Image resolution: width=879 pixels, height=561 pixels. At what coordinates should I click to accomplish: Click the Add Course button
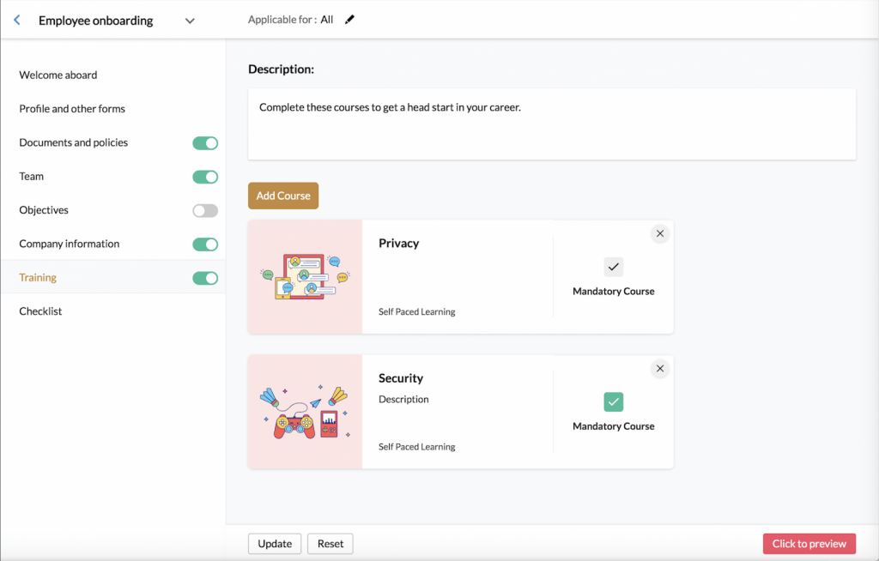[283, 196]
